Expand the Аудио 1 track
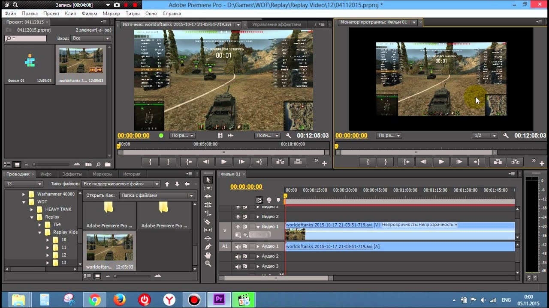This screenshot has height=308, width=549. click(258, 246)
